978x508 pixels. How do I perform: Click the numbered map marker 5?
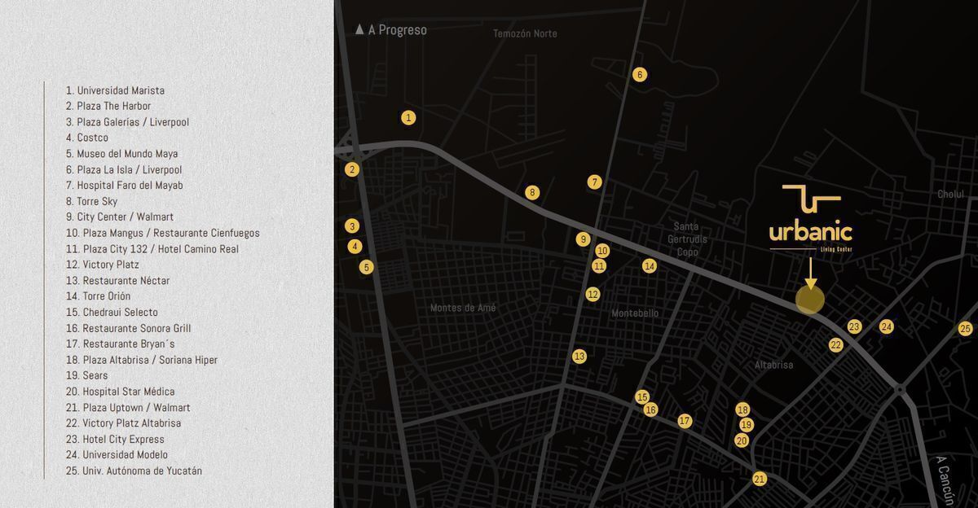[366, 267]
